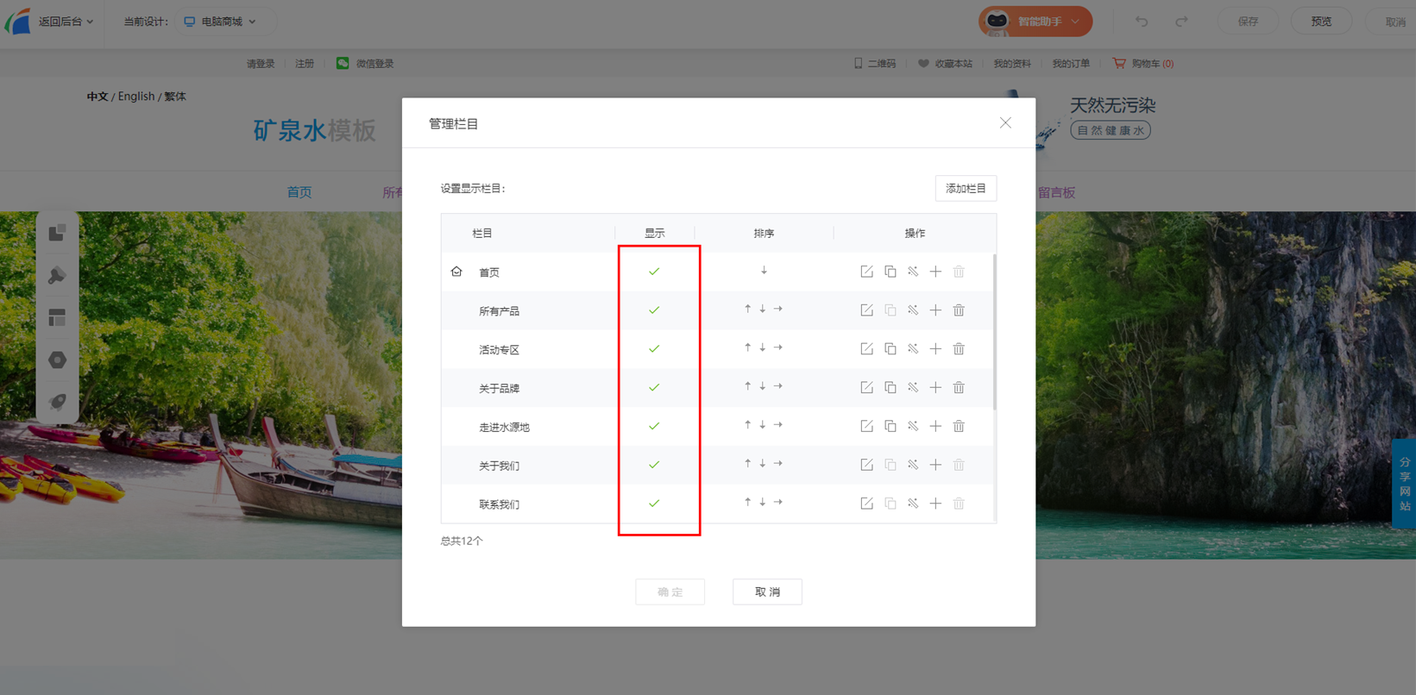This screenshot has width=1416, height=695.
Task: Toggle display checkmark for 首页
Action: pyautogui.click(x=654, y=272)
